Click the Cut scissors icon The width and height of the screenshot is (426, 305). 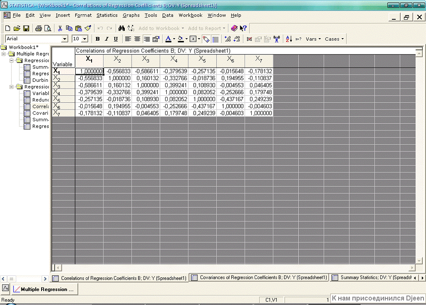coord(60,28)
